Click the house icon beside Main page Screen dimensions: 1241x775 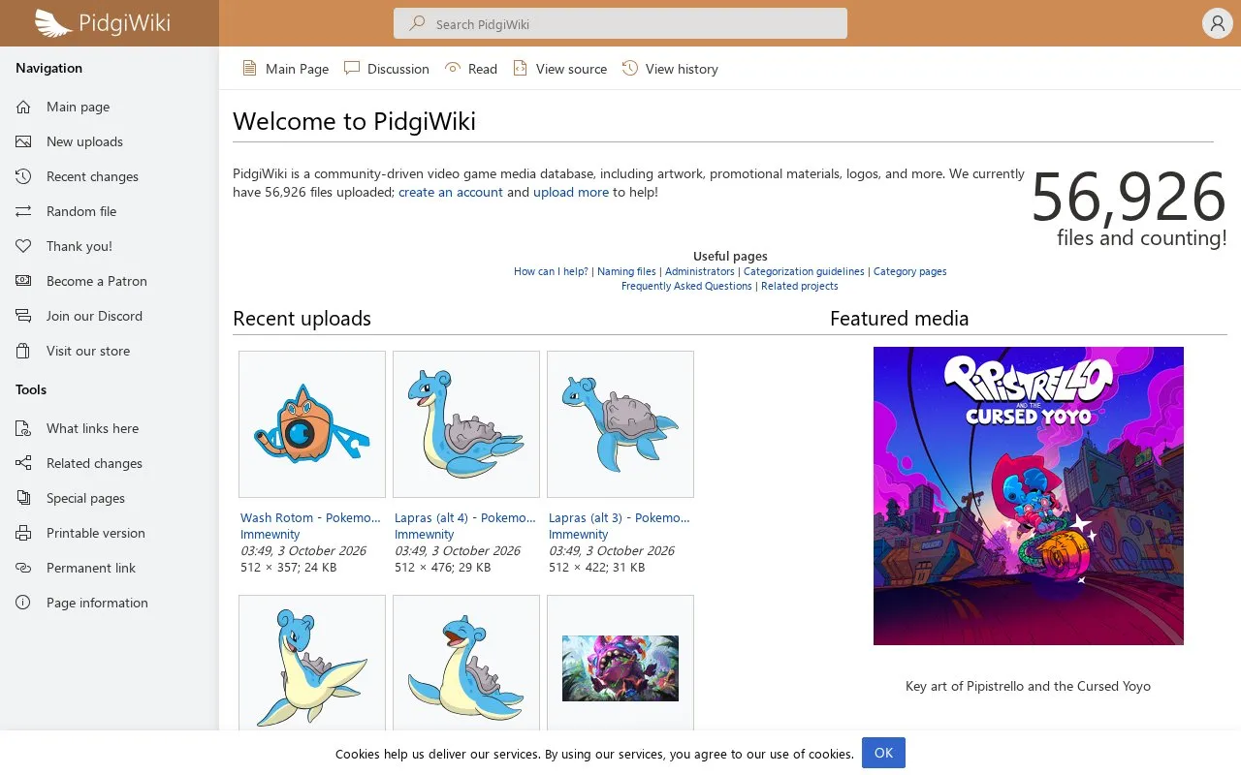(x=23, y=107)
